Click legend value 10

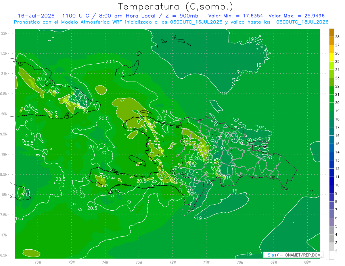coord(338,185)
